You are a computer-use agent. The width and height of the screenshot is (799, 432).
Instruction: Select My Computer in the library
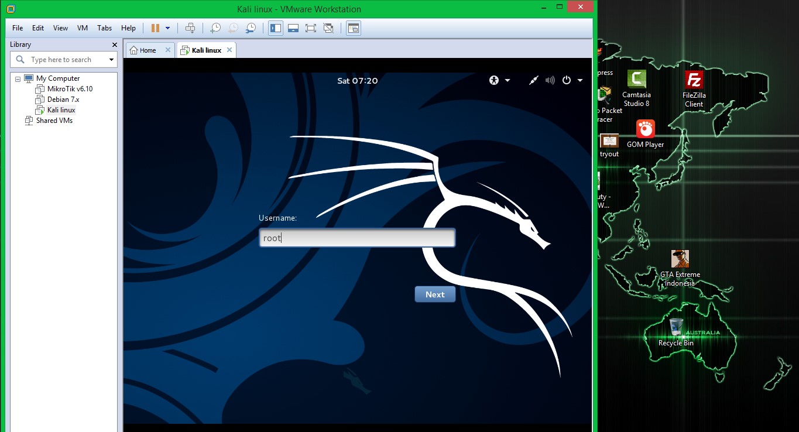tap(58, 78)
